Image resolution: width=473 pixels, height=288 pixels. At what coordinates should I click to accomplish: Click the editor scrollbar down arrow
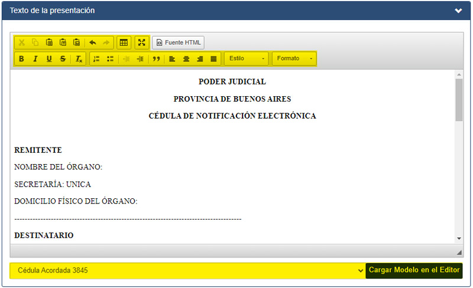pyautogui.click(x=459, y=238)
